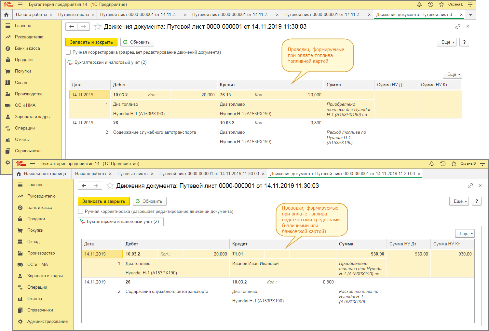Select date cell 14.11.2019 in front window first row
Viewport: 489px width, 331px height.
(102, 254)
